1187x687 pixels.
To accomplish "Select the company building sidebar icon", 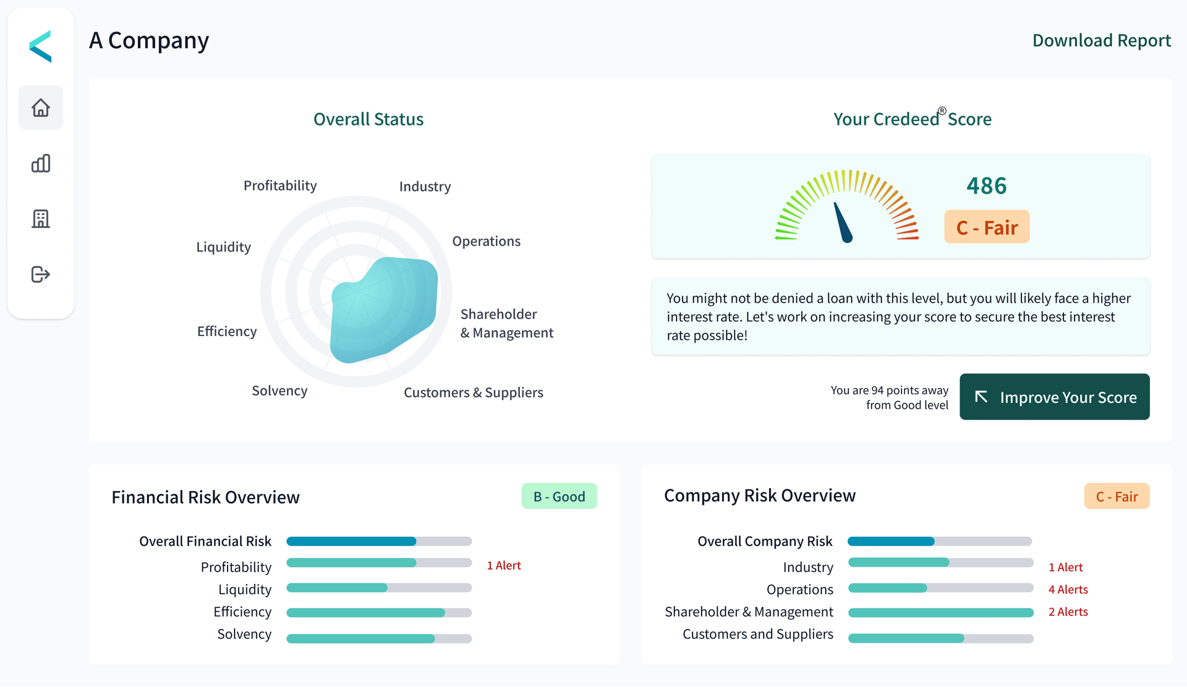I will [41, 219].
